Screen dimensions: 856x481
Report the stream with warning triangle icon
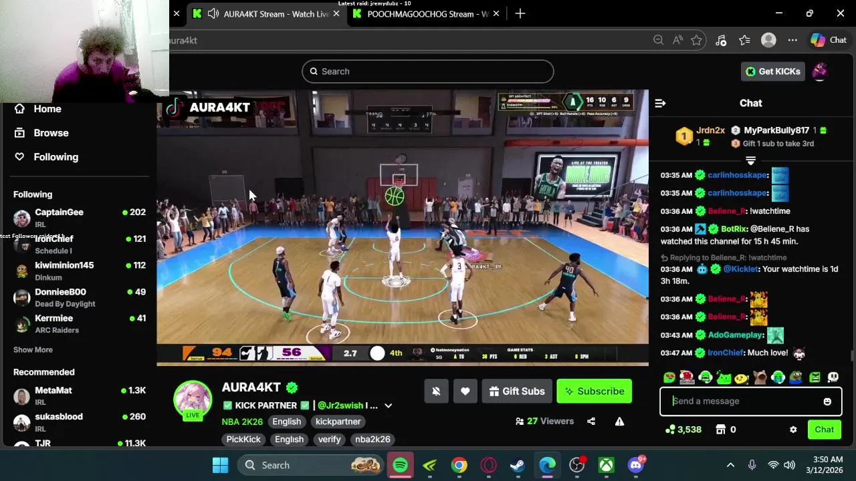coord(619,422)
